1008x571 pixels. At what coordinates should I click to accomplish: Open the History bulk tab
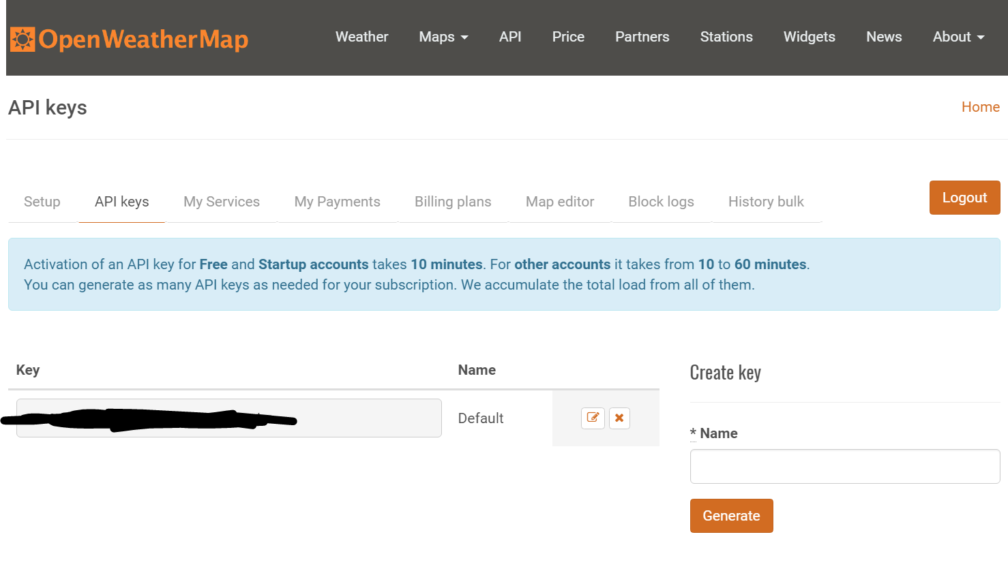(x=766, y=202)
